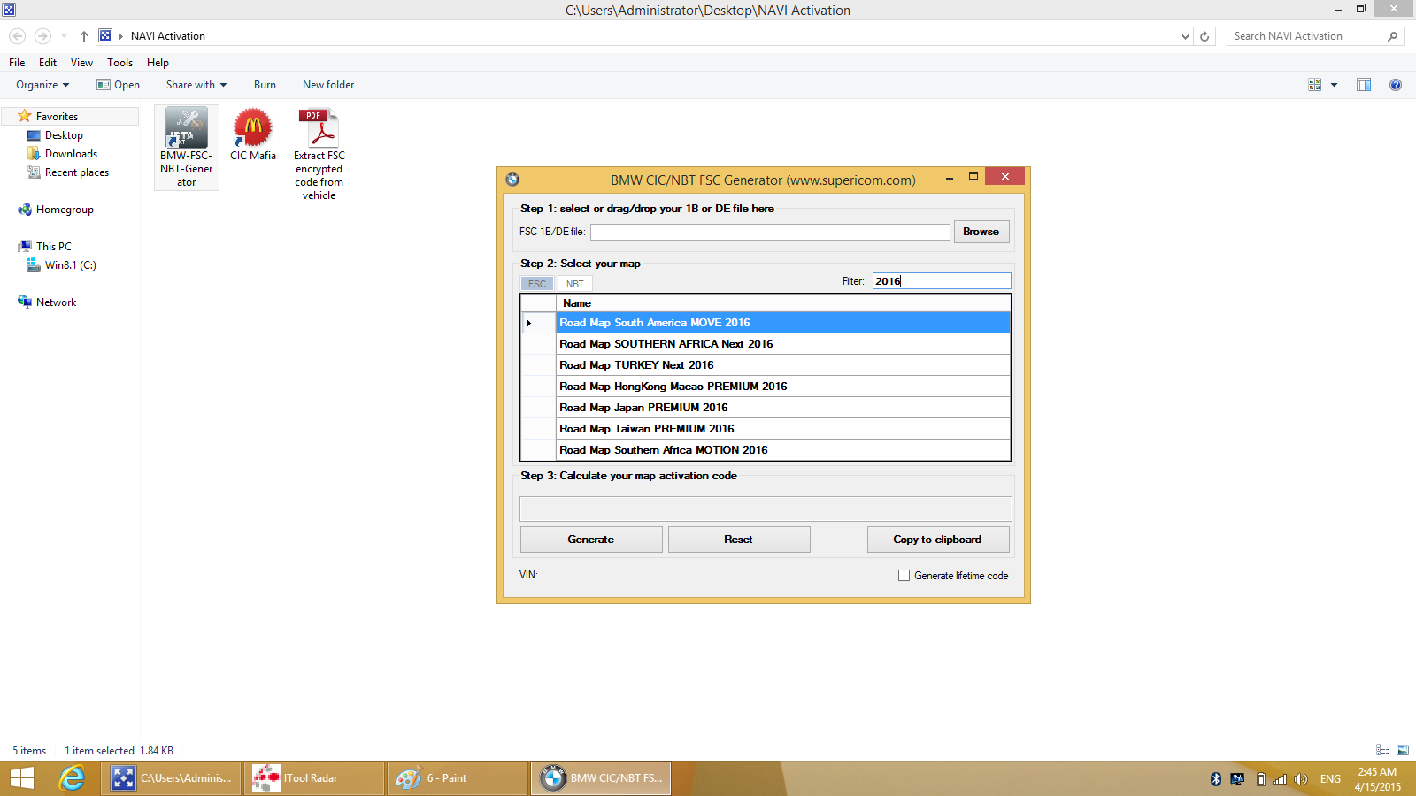Image resolution: width=1416 pixels, height=796 pixels.
Task: Open address bar history dropdown arrow
Action: [1185, 36]
